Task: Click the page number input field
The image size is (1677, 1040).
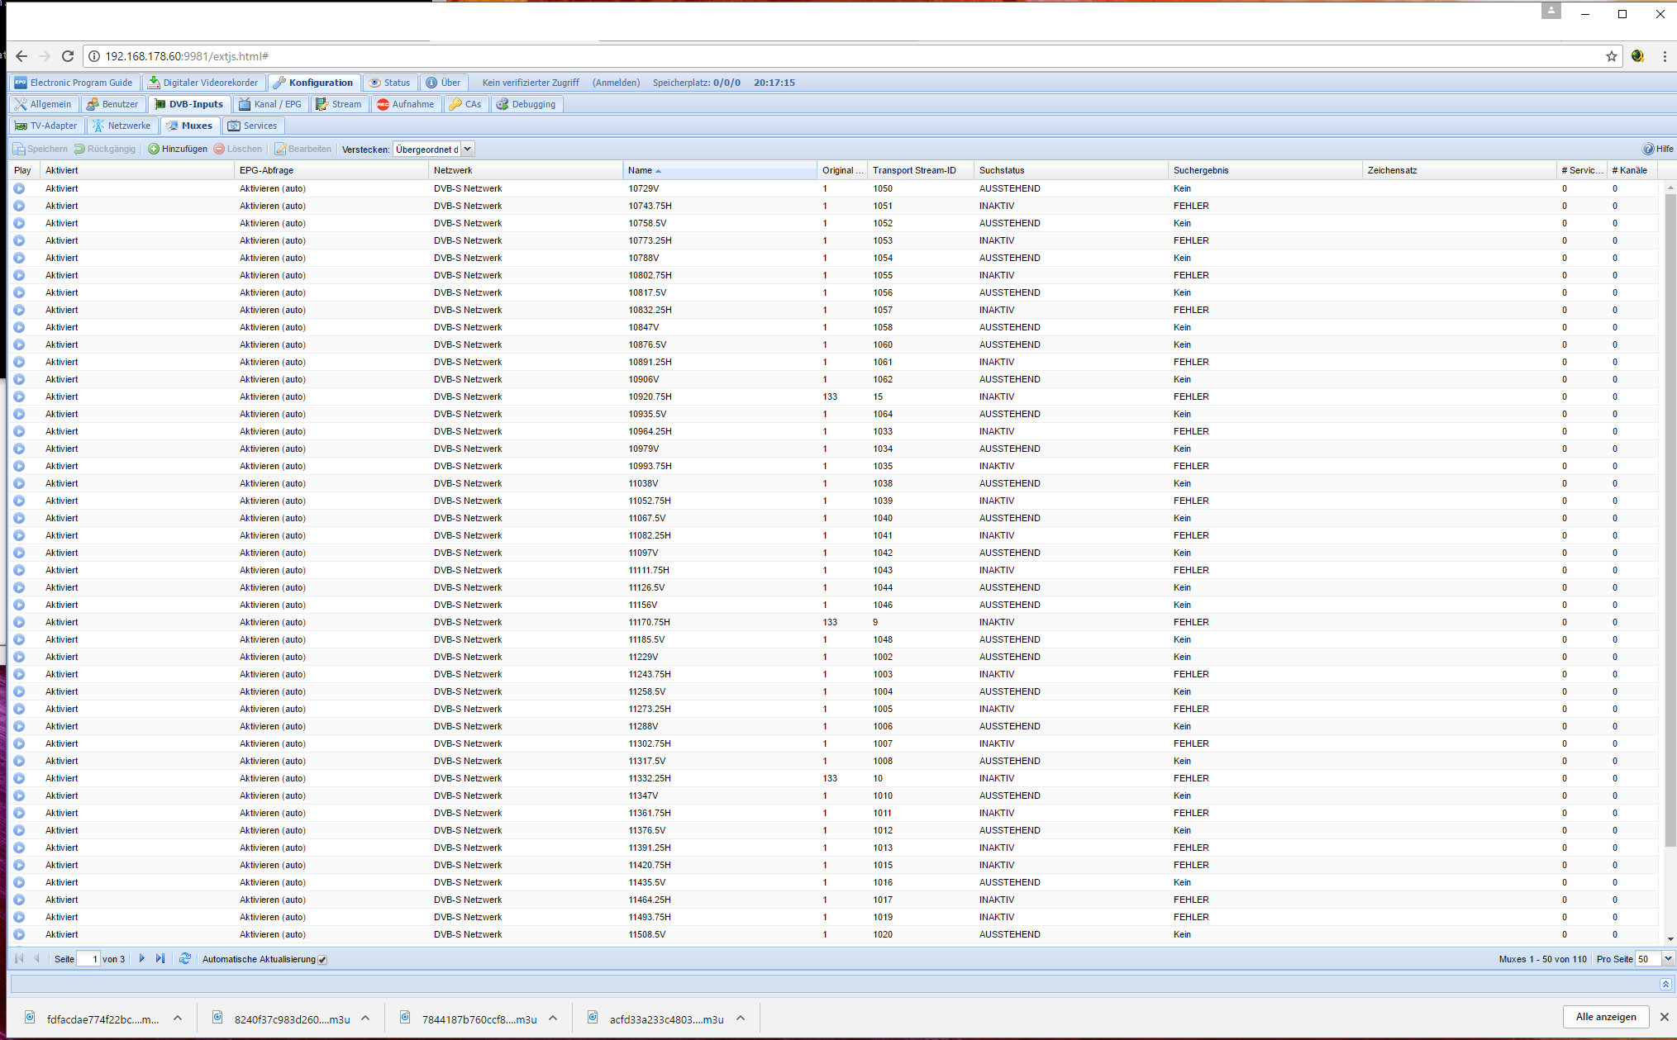Action: [88, 959]
